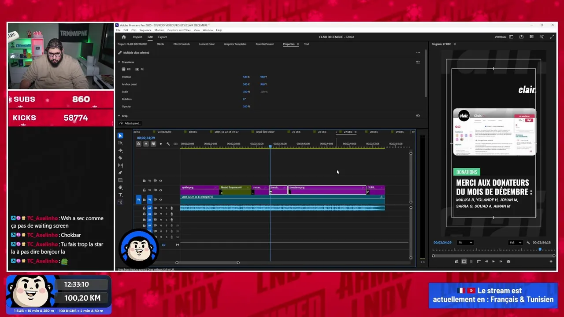Click the caption track options icon

pos(175,144)
